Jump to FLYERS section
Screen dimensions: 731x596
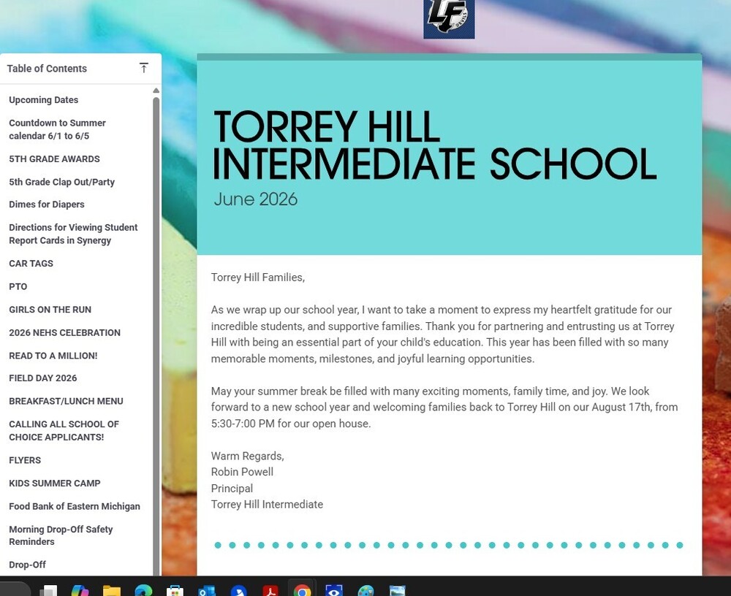pyautogui.click(x=25, y=460)
